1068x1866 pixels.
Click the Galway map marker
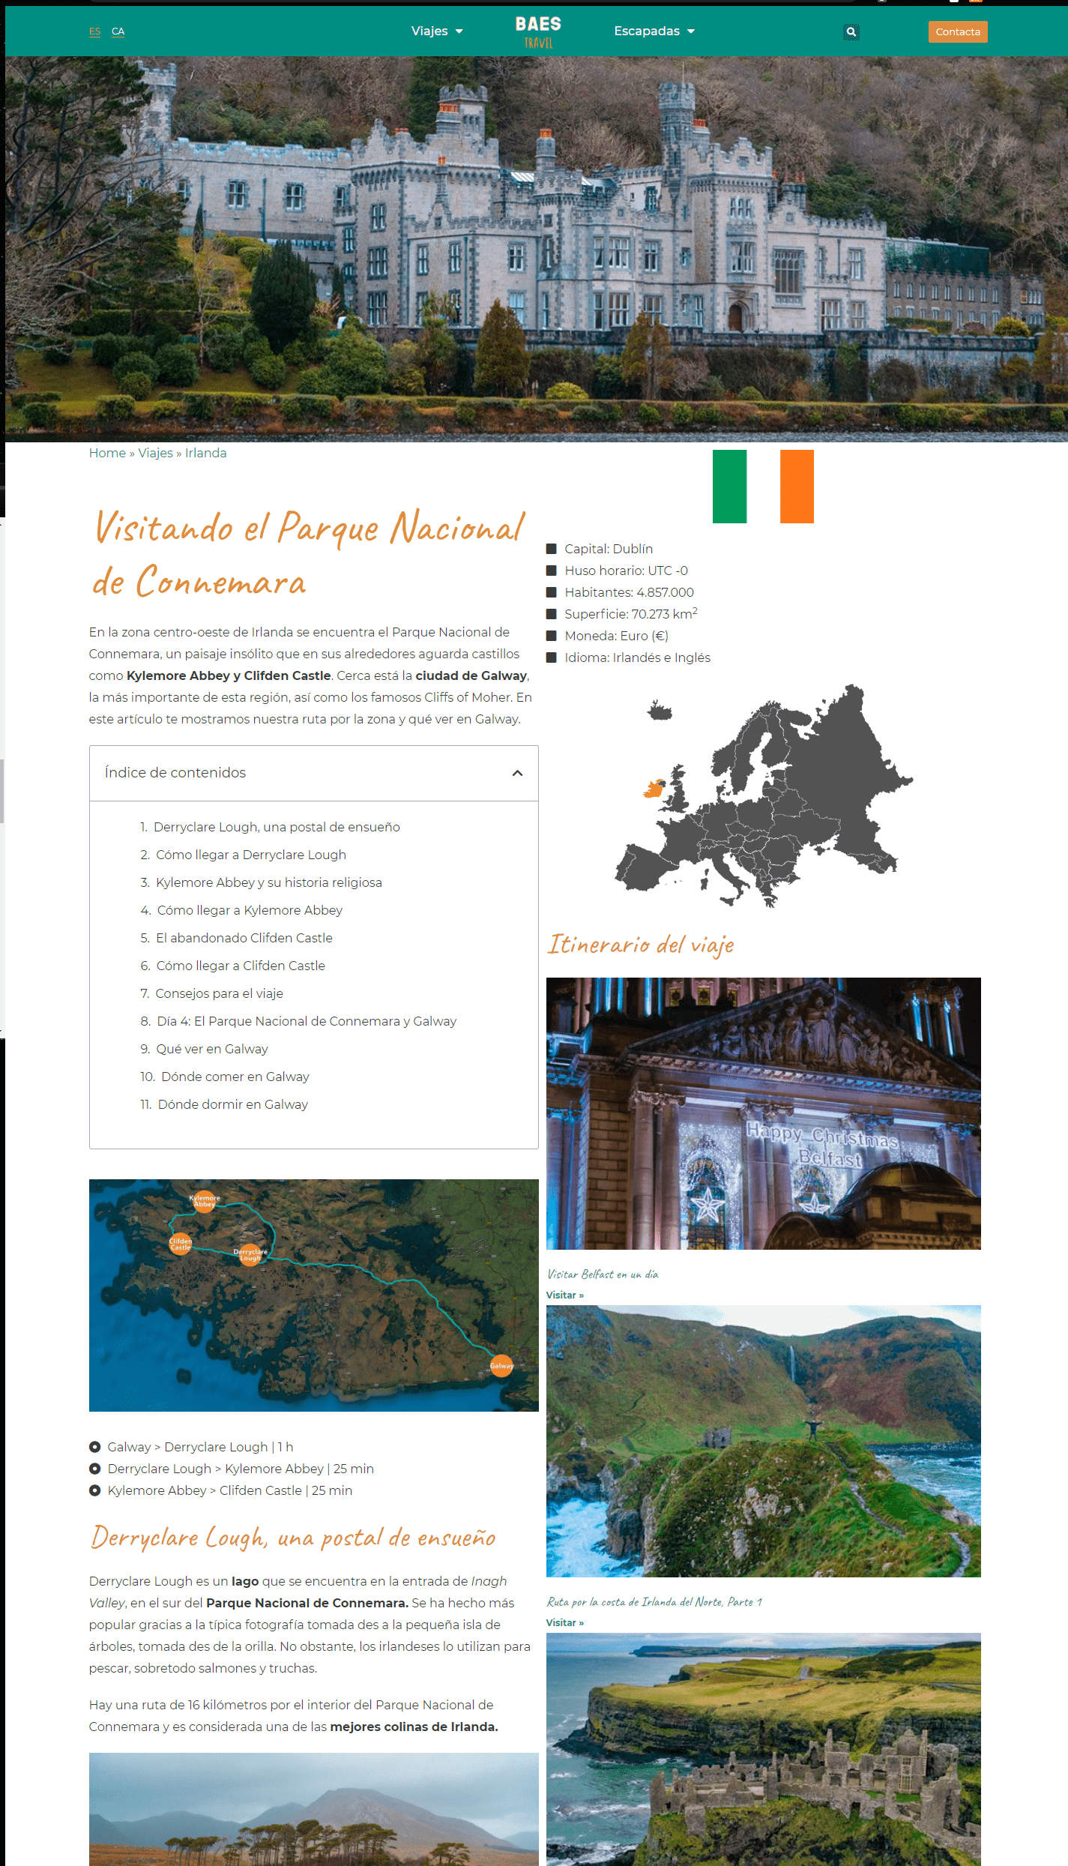click(501, 1366)
